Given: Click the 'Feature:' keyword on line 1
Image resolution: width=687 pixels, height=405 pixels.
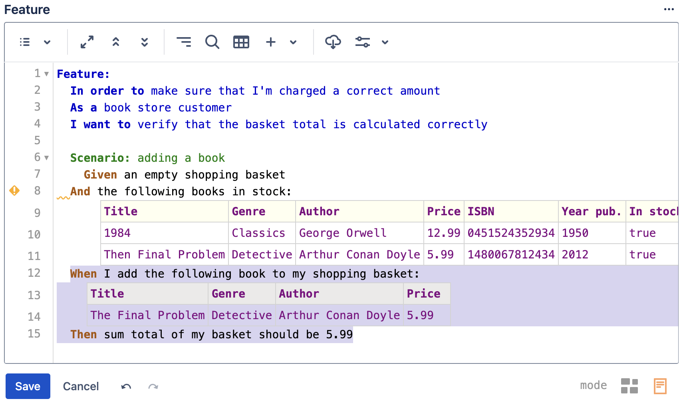Looking at the screenshot, I should tap(83, 74).
